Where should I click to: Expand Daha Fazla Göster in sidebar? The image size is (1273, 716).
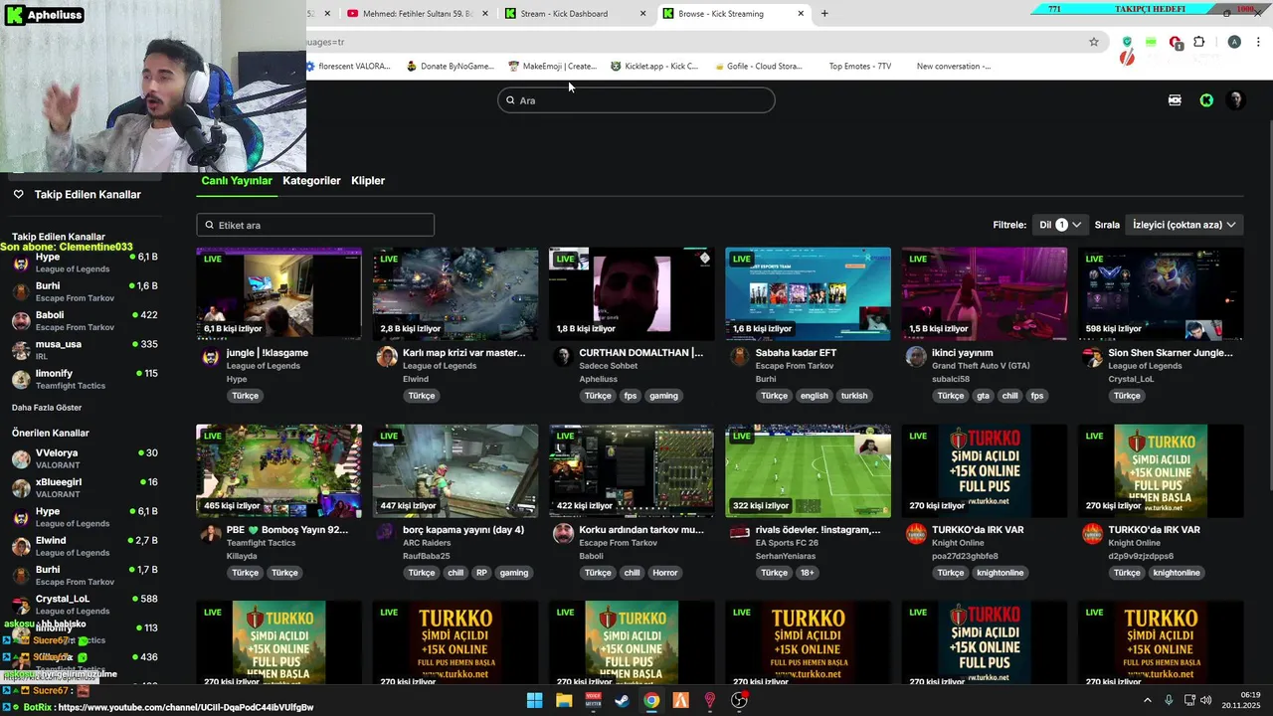pos(47,408)
